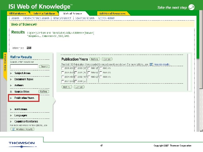
Task: Open the Additional Resources tab
Action: point(112,14)
